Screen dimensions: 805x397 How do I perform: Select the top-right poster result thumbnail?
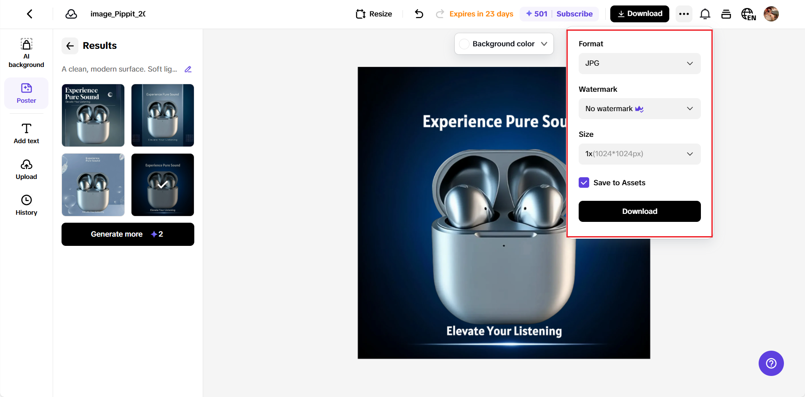click(x=163, y=115)
